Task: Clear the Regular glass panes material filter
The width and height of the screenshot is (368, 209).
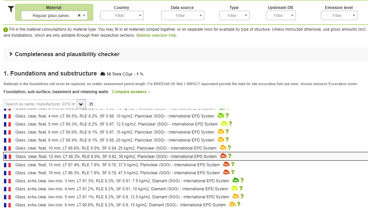Action: coord(79,15)
